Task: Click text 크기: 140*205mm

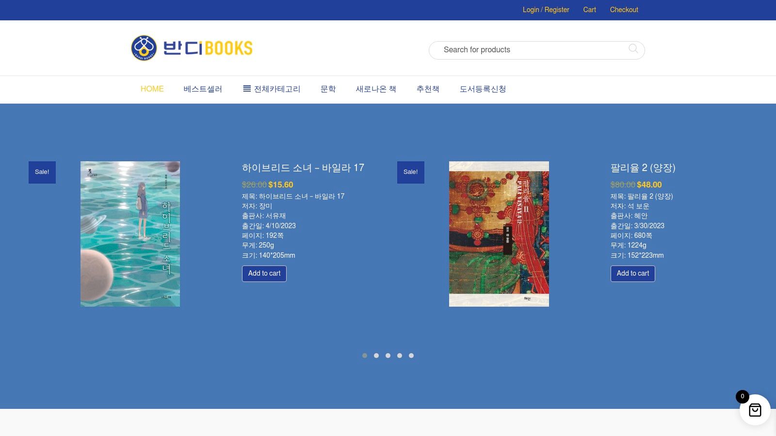Action: [x=269, y=255]
